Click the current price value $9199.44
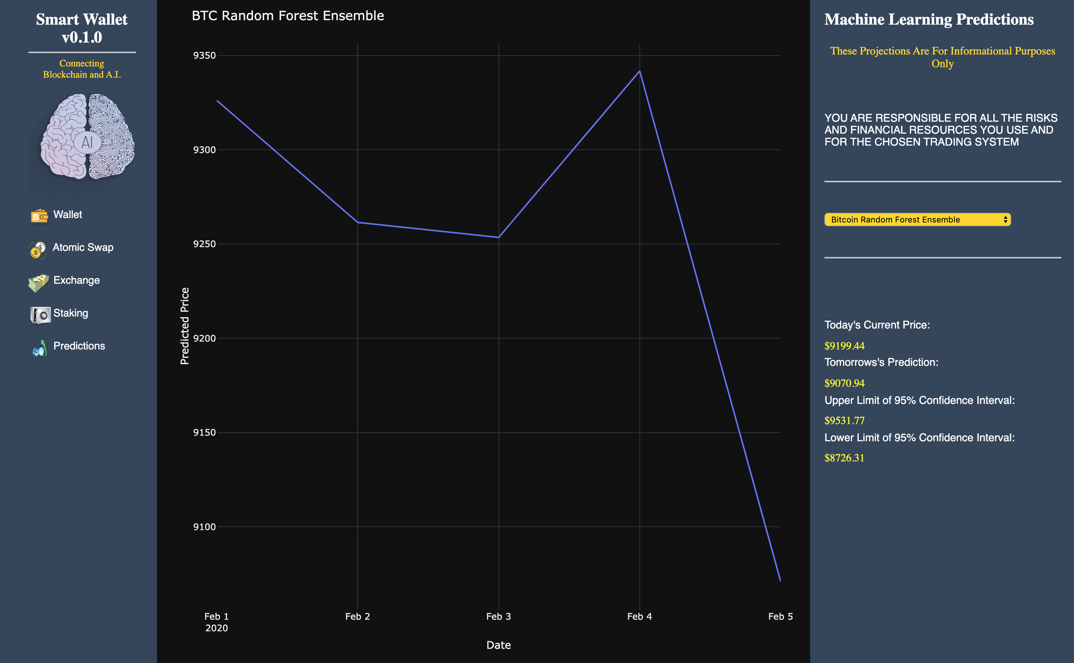This screenshot has height=663, width=1074. tap(844, 346)
